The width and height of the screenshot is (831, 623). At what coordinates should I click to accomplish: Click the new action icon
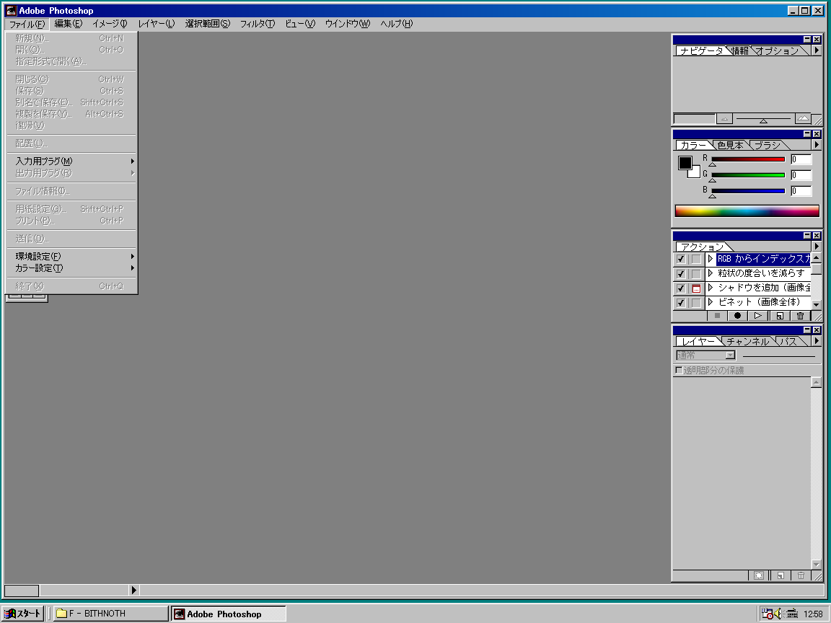pyautogui.click(x=779, y=316)
